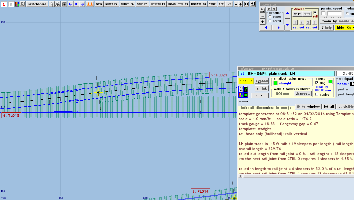Click view preset button 1
354x200 pixels.
[x=295, y=22]
